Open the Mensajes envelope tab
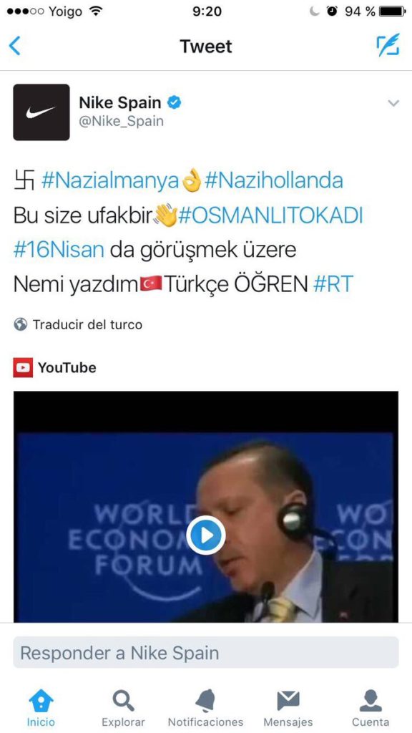Viewport: 412px width, 733px height. coord(288,707)
